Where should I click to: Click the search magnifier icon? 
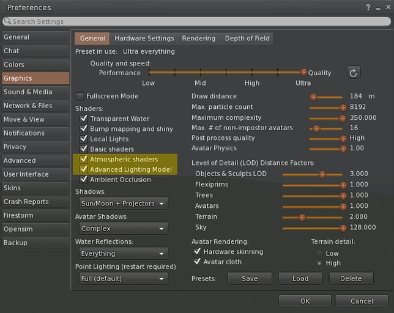coord(8,21)
